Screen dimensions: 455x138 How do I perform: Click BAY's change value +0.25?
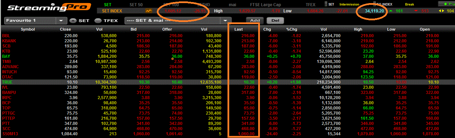pyautogui.click(x=272, y=56)
